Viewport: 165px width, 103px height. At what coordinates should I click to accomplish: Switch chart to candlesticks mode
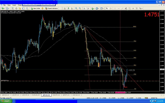point(68,8)
